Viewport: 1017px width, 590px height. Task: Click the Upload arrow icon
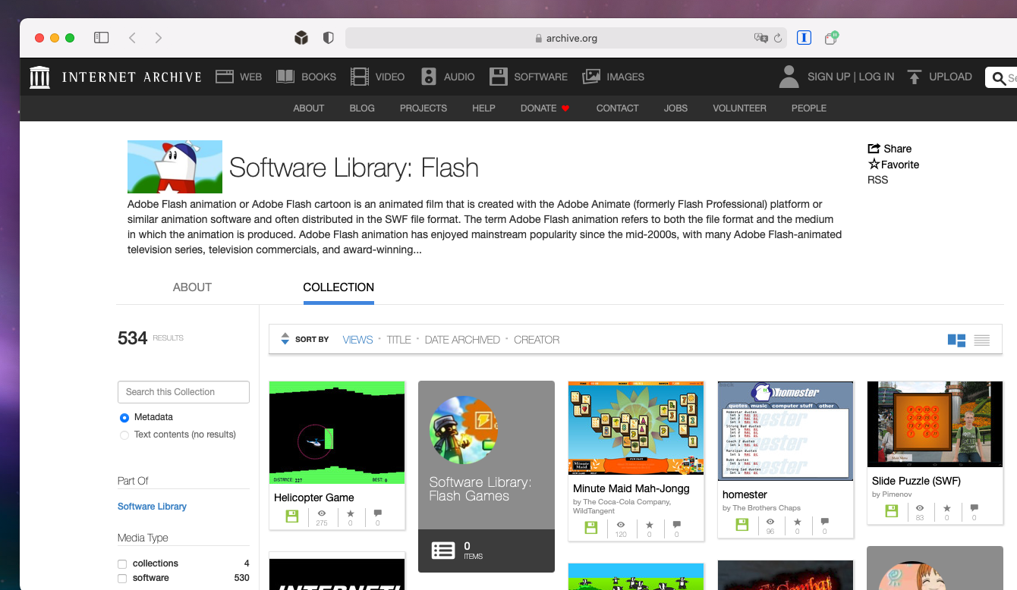[x=915, y=77]
